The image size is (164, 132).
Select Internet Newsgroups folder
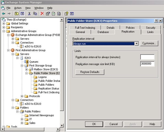42,115
